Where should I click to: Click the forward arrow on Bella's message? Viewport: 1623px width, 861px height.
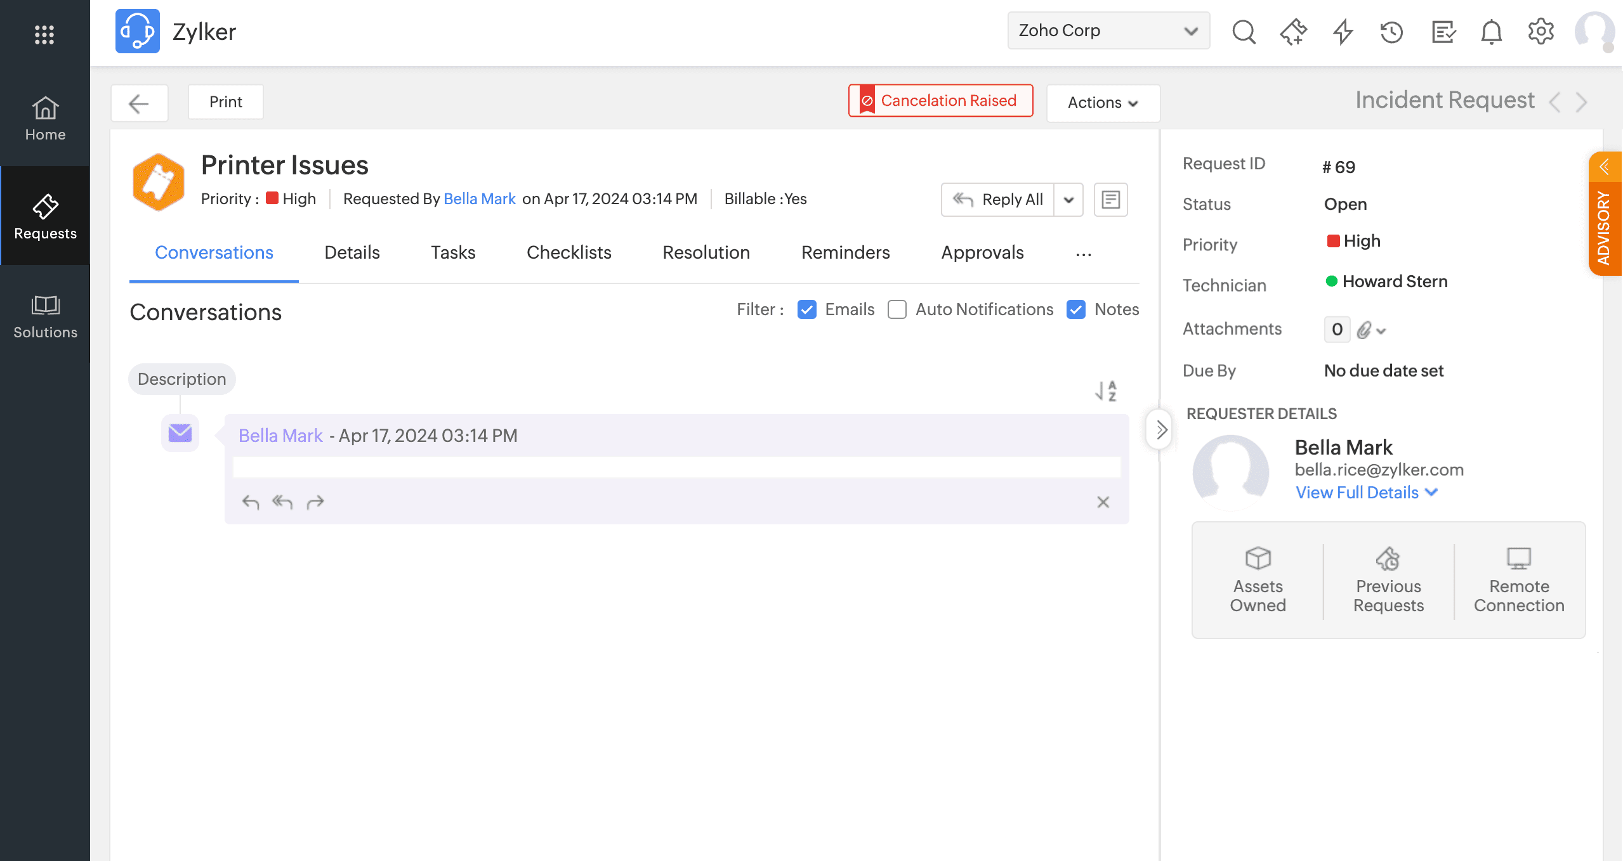click(315, 503)
